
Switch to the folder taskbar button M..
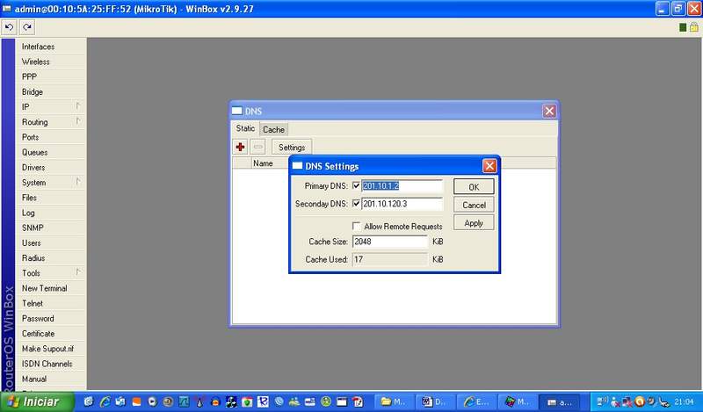tap(393, 401)
